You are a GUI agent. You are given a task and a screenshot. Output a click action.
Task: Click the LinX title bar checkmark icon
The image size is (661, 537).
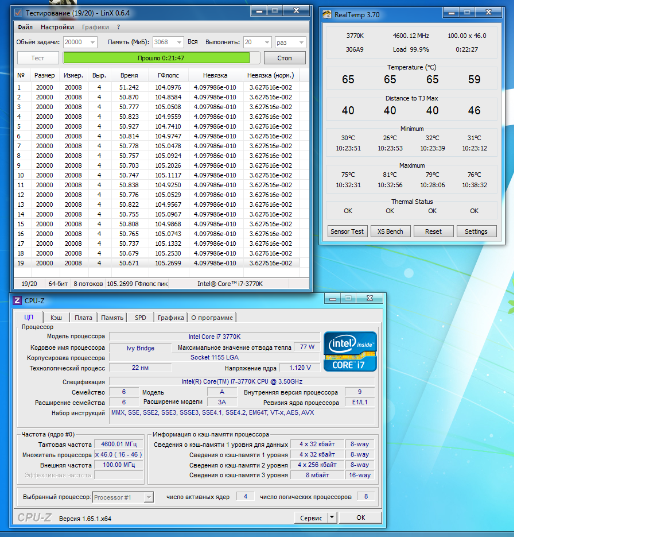(18, 13)
